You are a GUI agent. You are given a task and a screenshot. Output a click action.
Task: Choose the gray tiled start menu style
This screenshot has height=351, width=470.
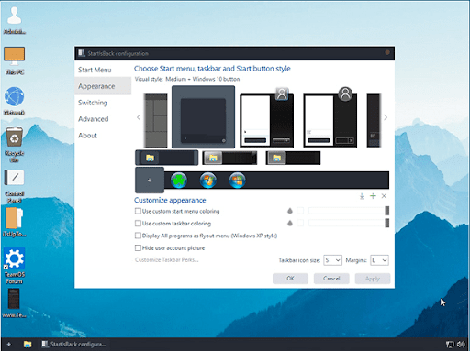point(156,121)
